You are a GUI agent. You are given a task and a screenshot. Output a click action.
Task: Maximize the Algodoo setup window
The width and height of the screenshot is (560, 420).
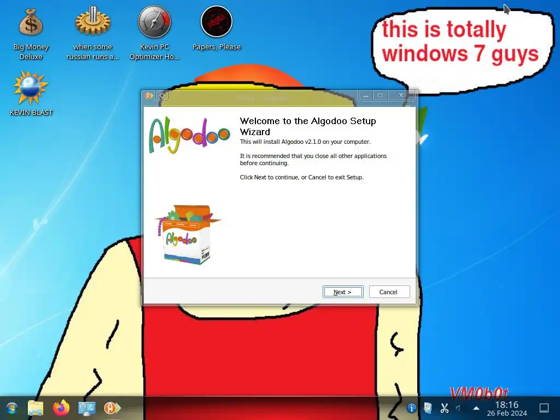(380, 95)
